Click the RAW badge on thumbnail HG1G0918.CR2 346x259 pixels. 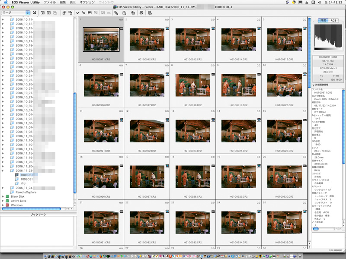click(x=213, y=74)
